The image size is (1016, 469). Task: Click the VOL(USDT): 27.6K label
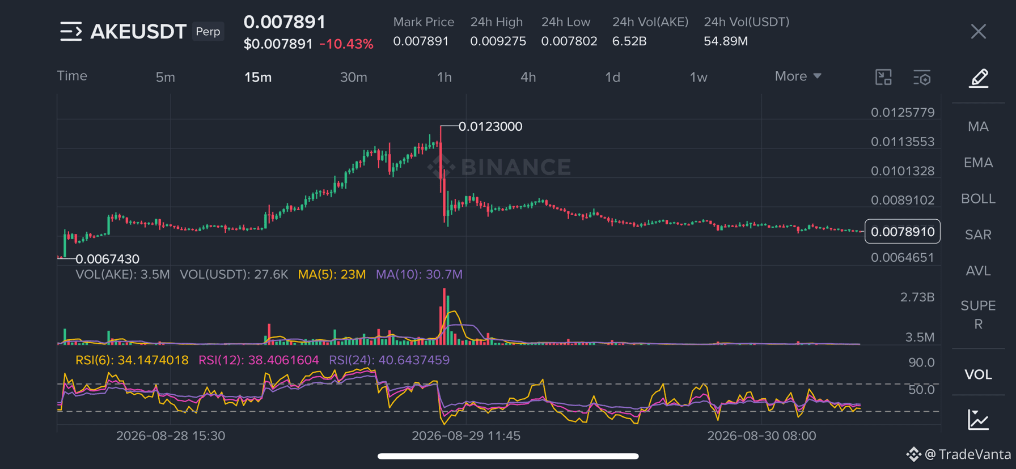[x=234, y=274]
